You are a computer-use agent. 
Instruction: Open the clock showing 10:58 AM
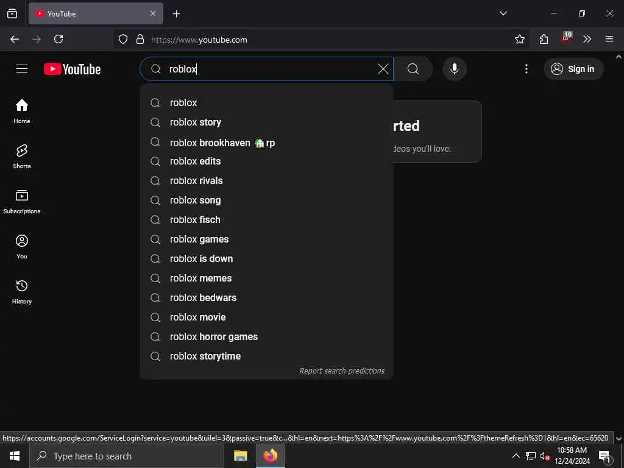click(x=572, y=456)
